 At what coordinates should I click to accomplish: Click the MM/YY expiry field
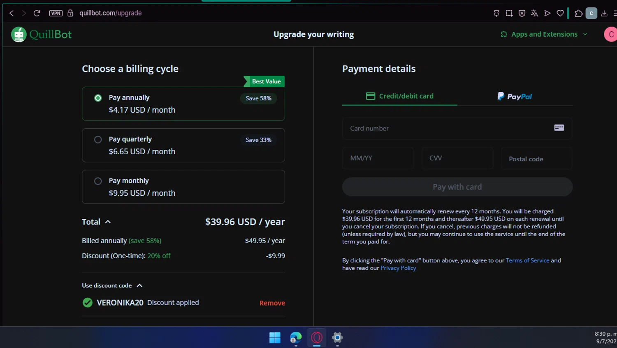click(378, 158)
